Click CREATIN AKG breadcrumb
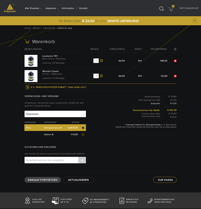 (65, 28)
